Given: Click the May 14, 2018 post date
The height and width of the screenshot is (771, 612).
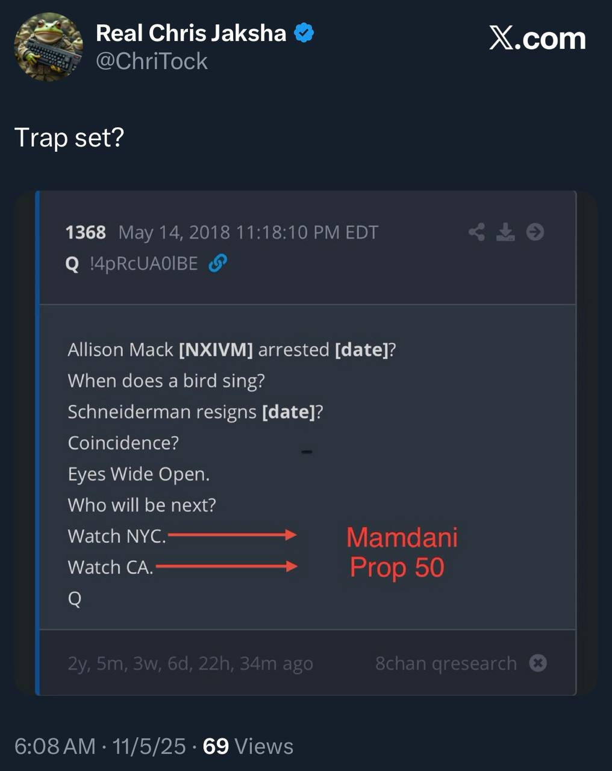Looking at the screenshot, I should 248,233.
